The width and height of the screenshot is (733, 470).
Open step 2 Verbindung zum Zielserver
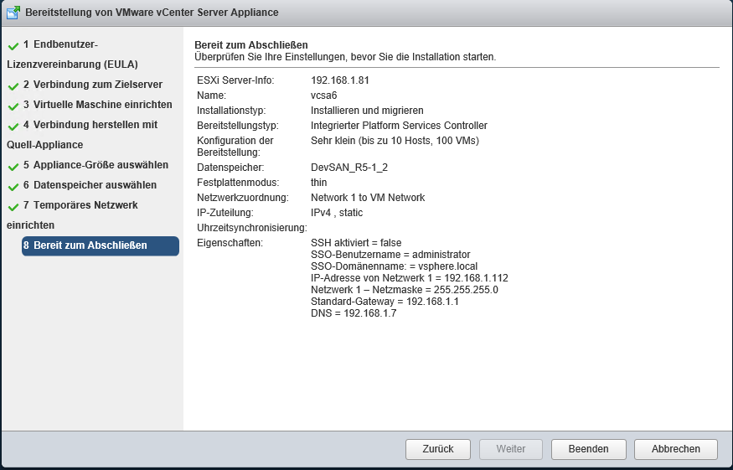[x=93, y=85]
